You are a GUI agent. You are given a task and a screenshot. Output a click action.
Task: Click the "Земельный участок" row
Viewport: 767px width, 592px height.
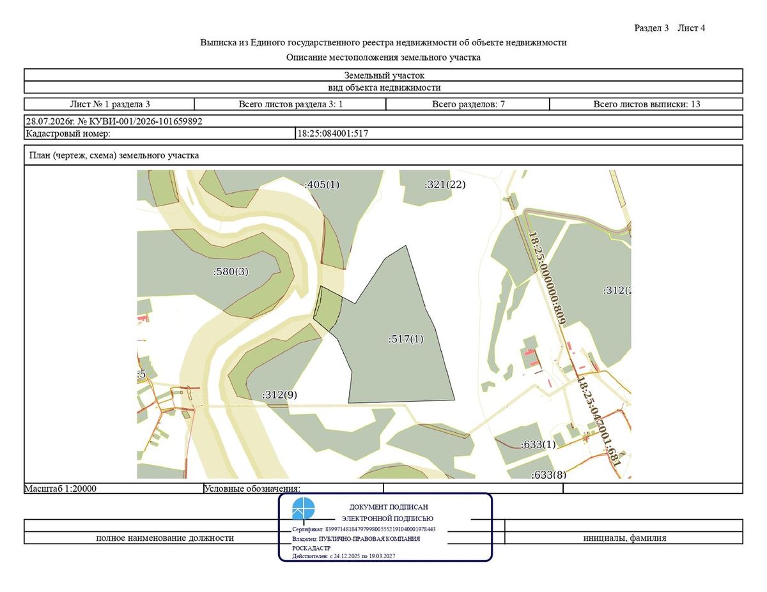click(383, 75)
